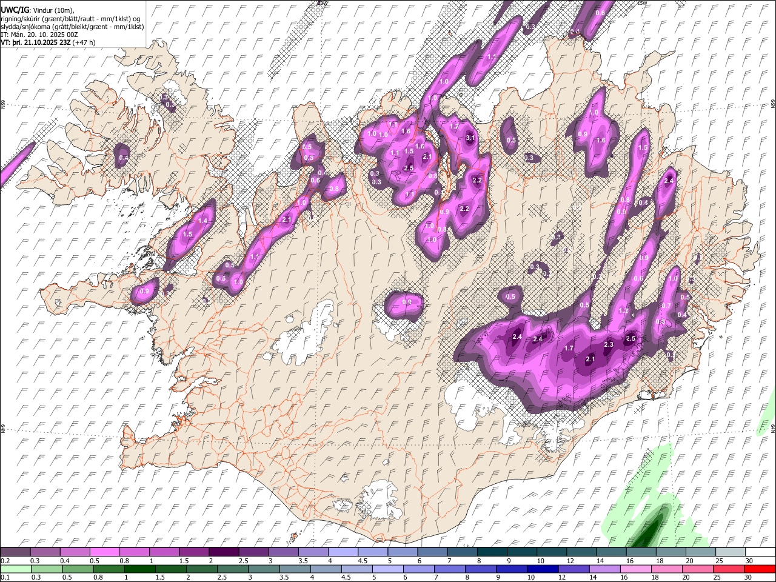This screenshot has width=776, height=582.
Task: Click the pale lavender 5 swatch, lower legend row
Action: coord(387,569)
